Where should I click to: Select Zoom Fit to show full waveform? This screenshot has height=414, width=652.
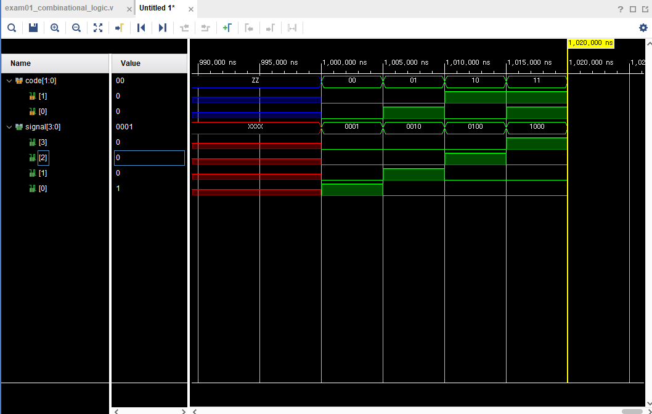[x=97, y=28]
